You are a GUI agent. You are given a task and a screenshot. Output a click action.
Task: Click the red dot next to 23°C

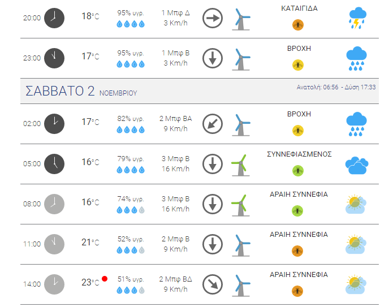point(105,279)
